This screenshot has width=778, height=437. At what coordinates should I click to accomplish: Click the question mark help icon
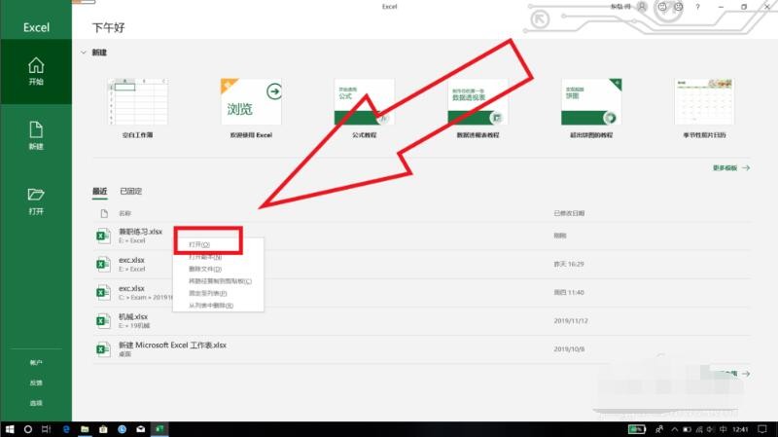coord(698,7)
